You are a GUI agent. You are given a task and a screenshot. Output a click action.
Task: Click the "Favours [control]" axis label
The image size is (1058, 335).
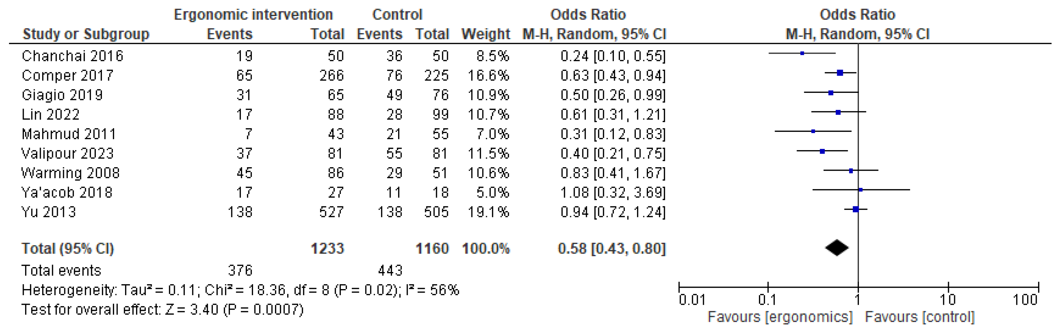(920, 317)
